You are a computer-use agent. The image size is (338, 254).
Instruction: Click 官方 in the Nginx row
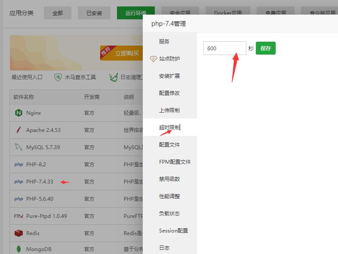point(89,113)
